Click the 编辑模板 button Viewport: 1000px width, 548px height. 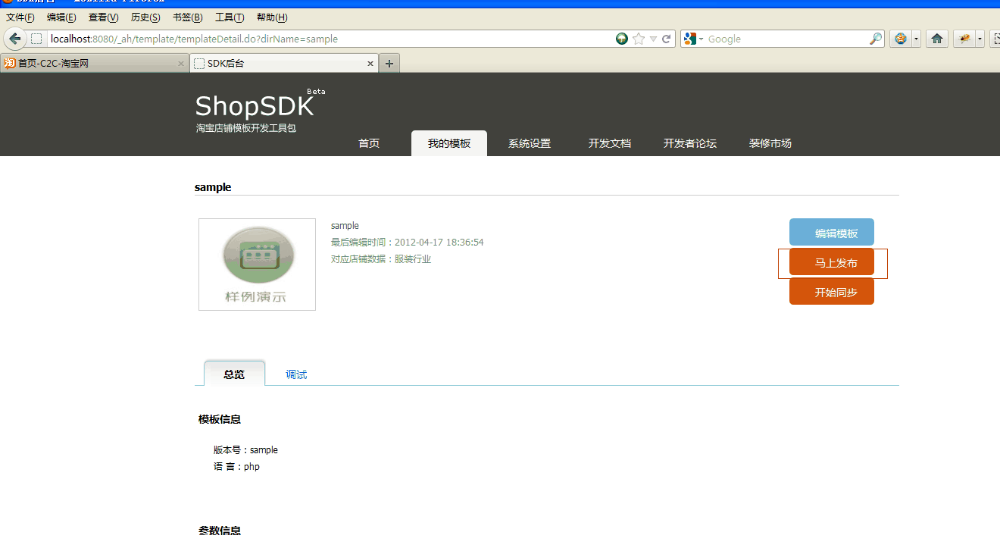coord(832,233)
